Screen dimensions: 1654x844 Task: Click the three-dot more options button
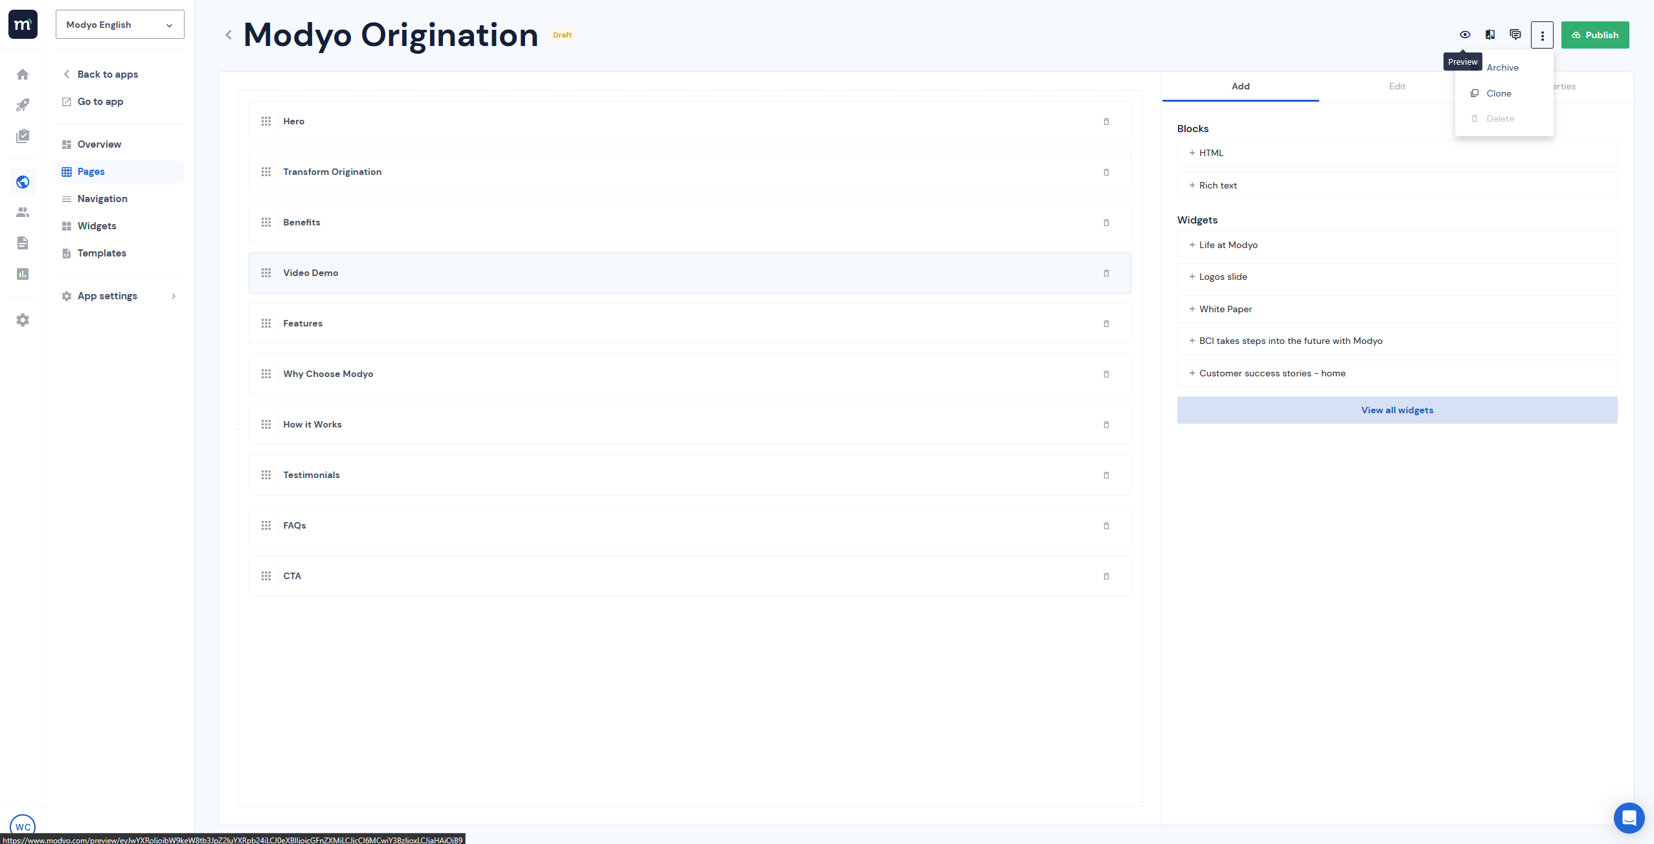tap(1542, 36)
